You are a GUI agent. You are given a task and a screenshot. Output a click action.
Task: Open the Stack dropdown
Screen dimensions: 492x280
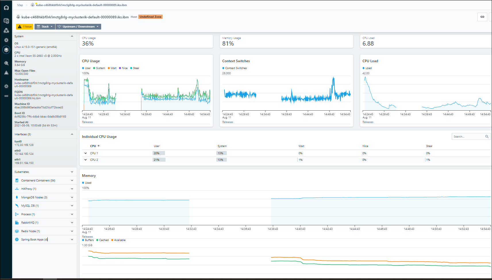[x=45, y=27]
